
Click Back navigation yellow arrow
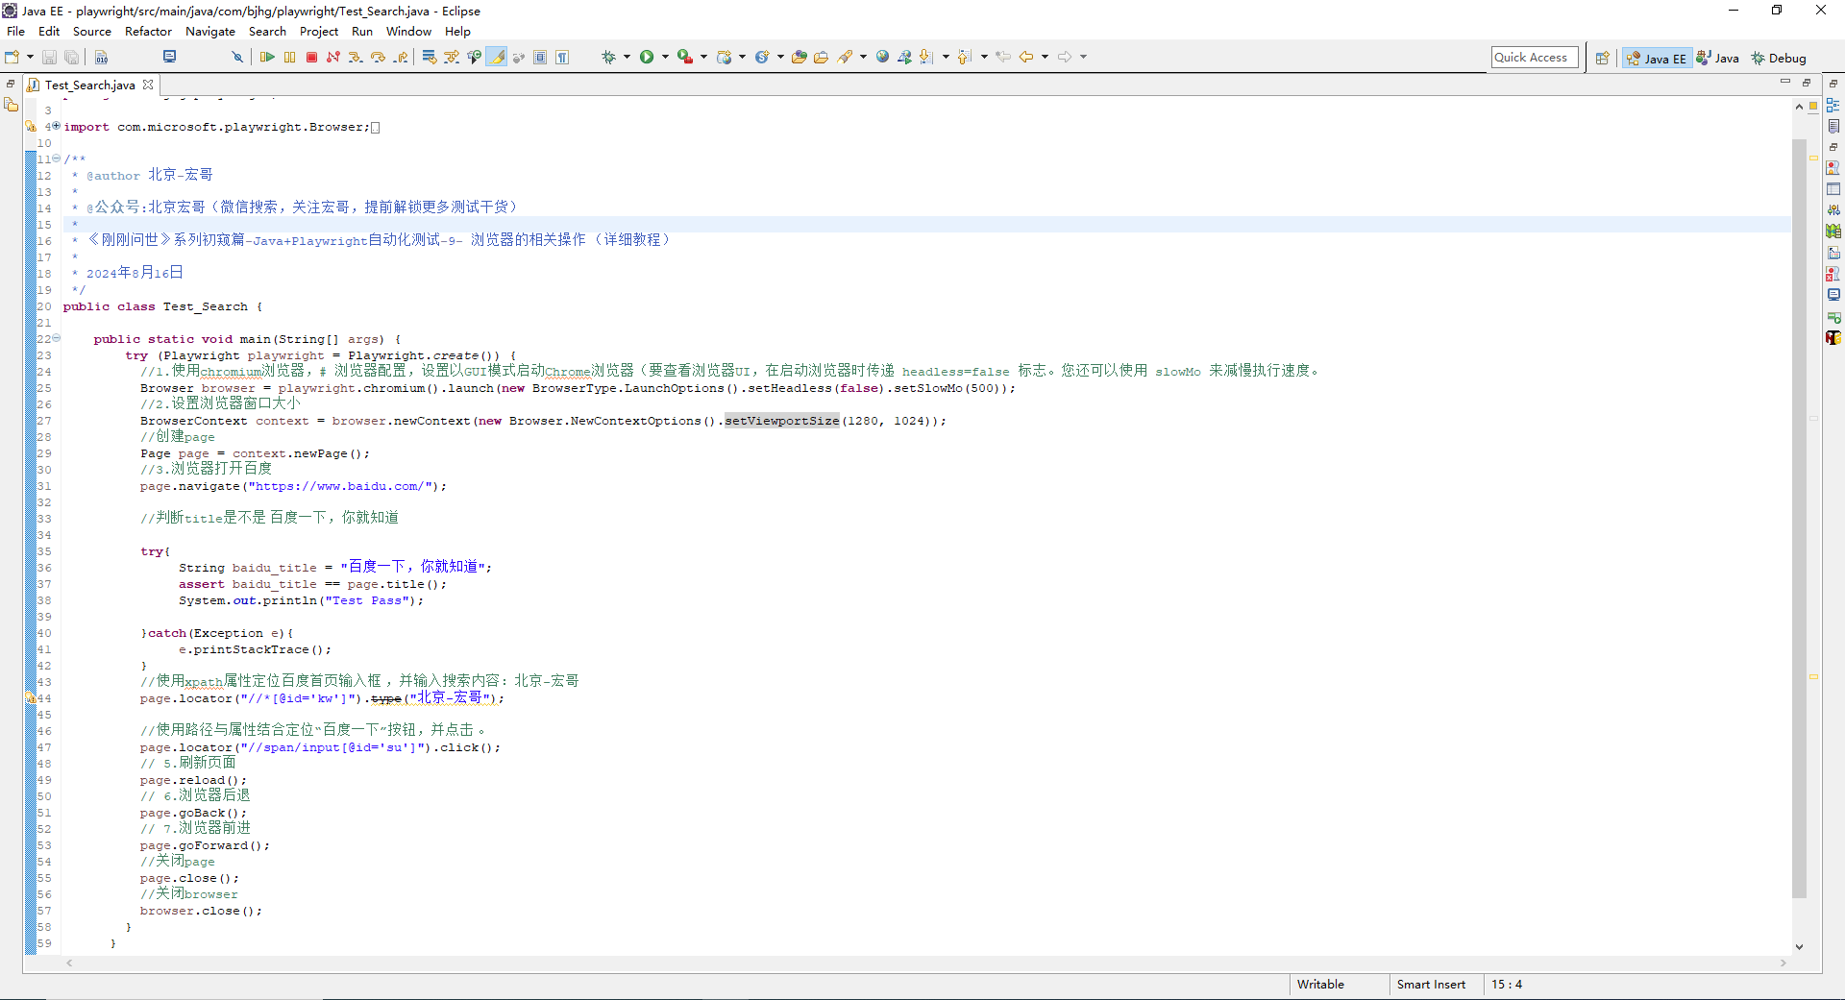pos(1026,58)
